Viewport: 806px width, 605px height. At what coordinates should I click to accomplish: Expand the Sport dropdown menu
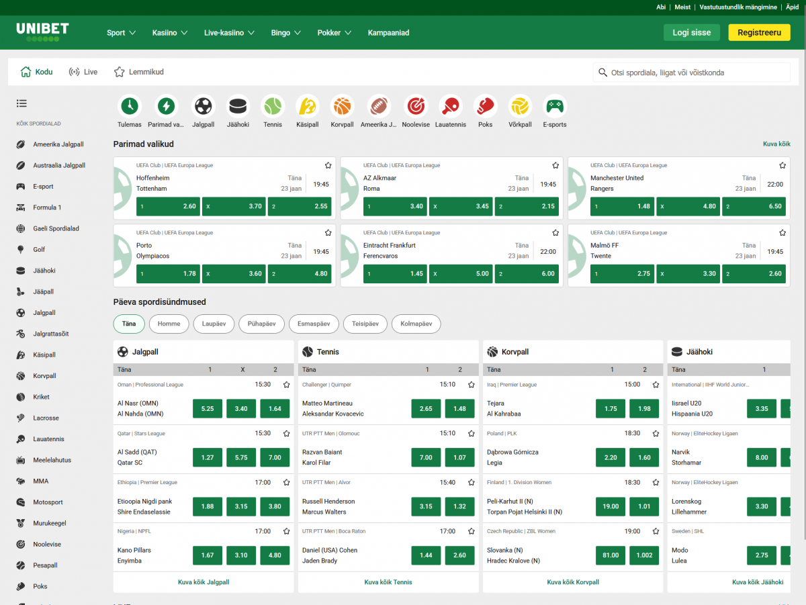(121, 32)
